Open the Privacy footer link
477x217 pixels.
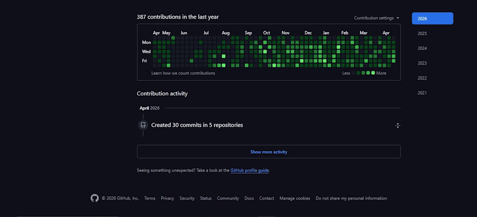(x=167, y=198)
